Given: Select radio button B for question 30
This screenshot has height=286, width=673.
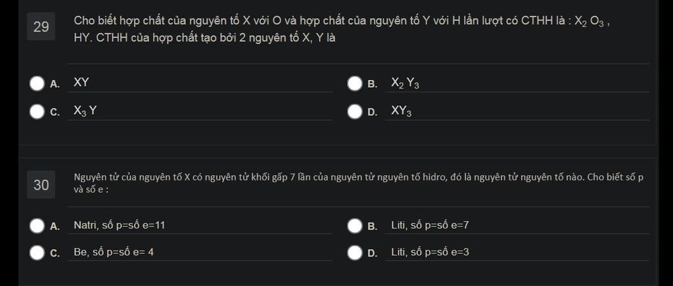Looking at the screenshot, I should coord(355,226).
